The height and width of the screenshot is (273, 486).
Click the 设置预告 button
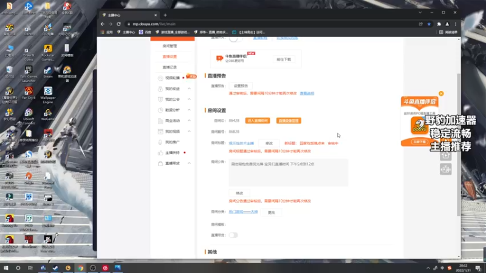point(241,86)
